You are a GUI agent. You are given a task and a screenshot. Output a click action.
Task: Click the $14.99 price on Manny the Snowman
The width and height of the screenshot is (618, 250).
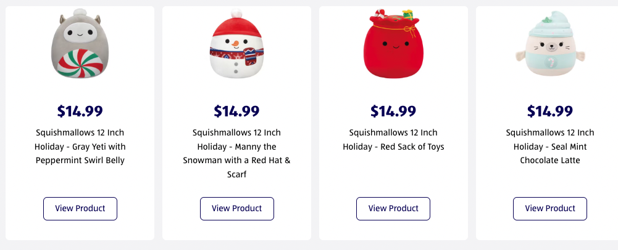click(x=236, y=111)
